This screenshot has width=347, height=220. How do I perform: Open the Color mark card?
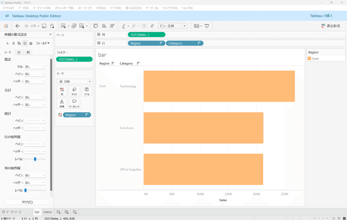pyautogui.click(x=62, y=91)
